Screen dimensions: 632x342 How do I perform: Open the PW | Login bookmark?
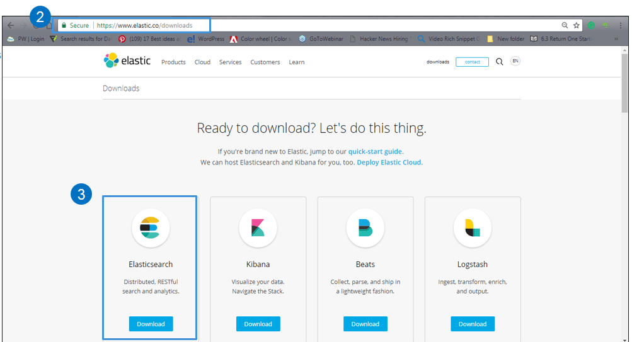point(26,39)
